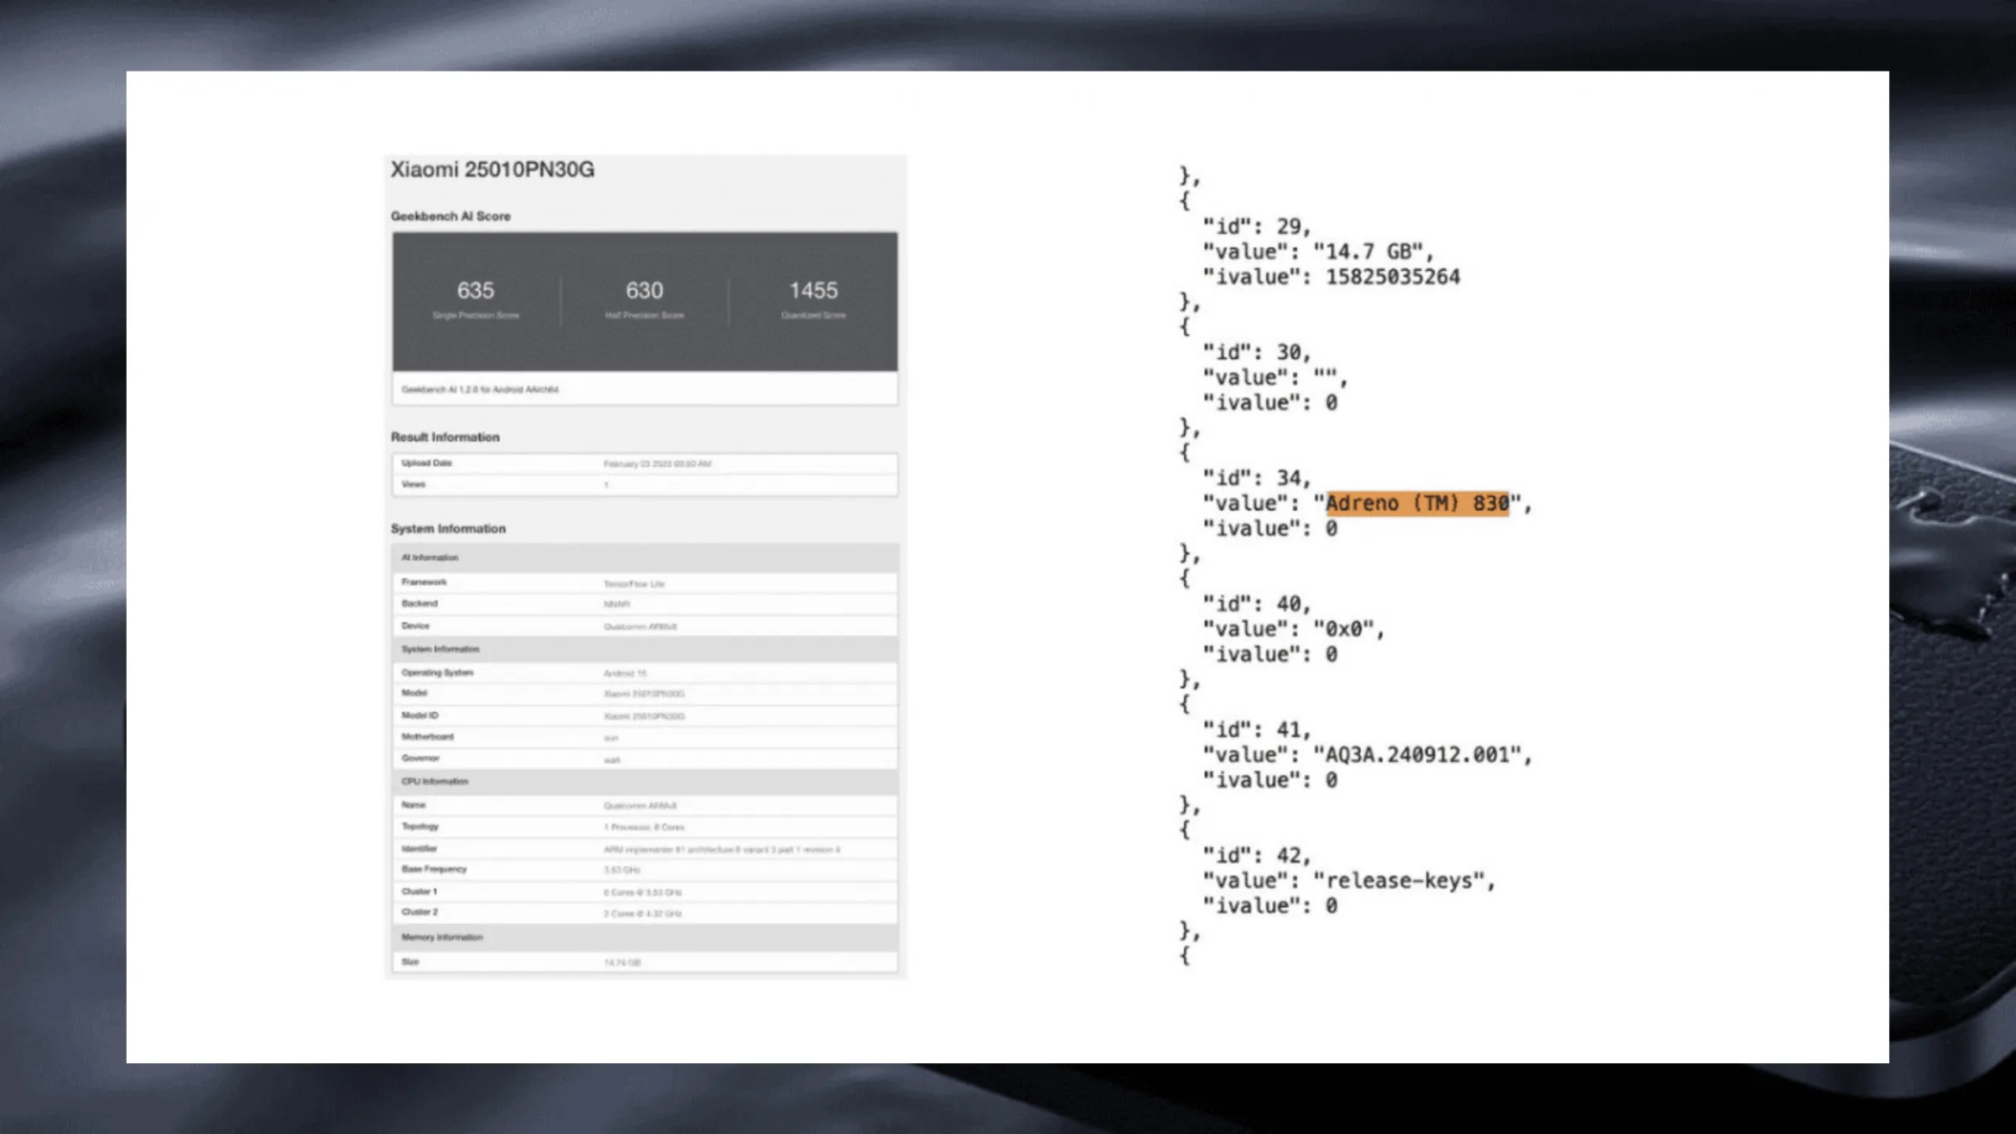
Task: Click the 'AI Information' section header row
Action: pos(645,558)
